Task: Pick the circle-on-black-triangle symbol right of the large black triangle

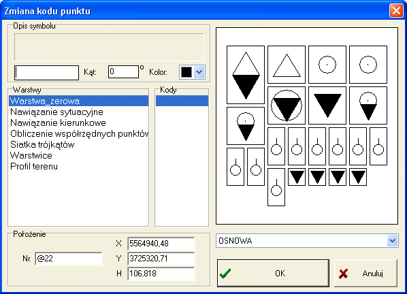Action: (368, 105)
